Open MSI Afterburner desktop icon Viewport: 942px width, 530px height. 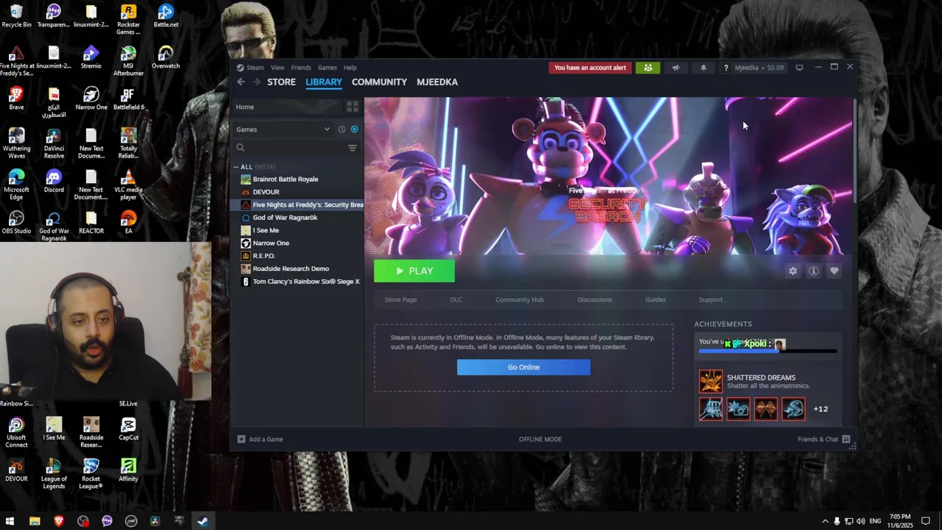[x=128, y=61]
